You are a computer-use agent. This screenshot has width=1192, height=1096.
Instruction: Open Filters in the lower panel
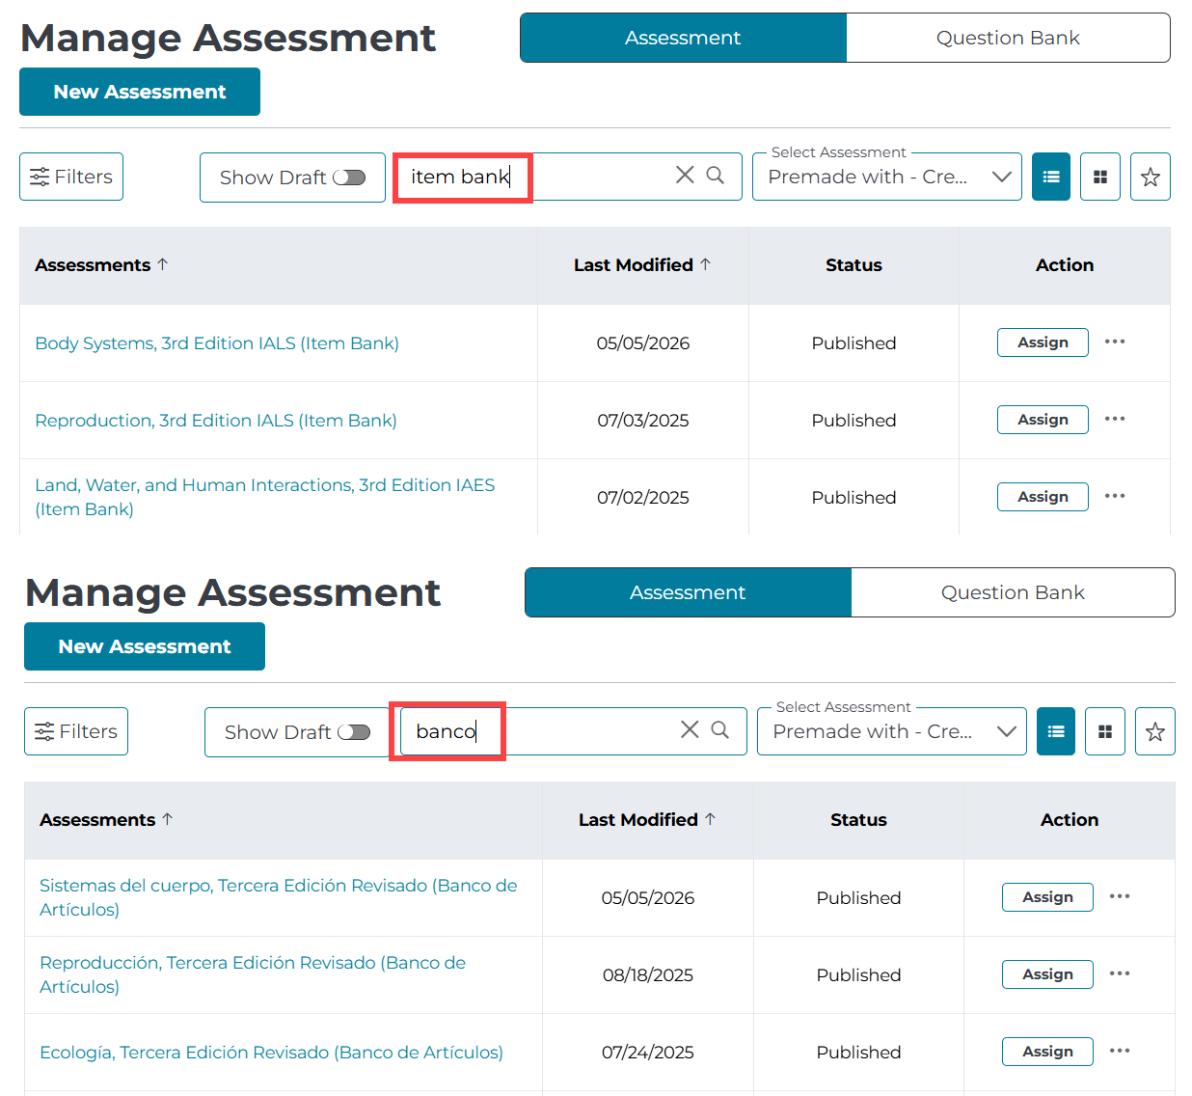(76, 731)
